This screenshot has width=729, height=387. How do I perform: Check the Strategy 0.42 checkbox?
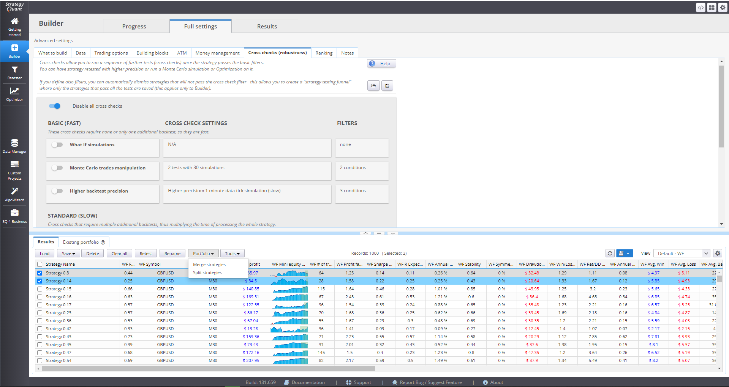pyautogui.click(x=40, y=329)
